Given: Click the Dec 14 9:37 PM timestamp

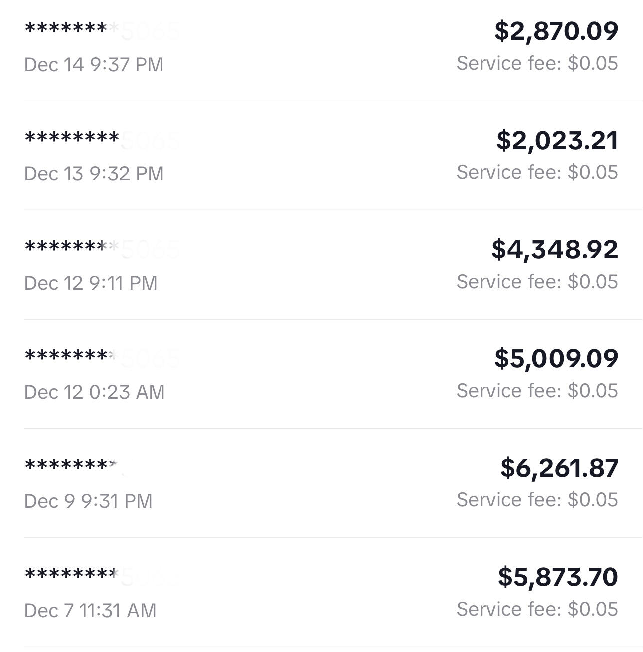Looking at the screenshot, I should pyautogui.click(x=94, y=65).
